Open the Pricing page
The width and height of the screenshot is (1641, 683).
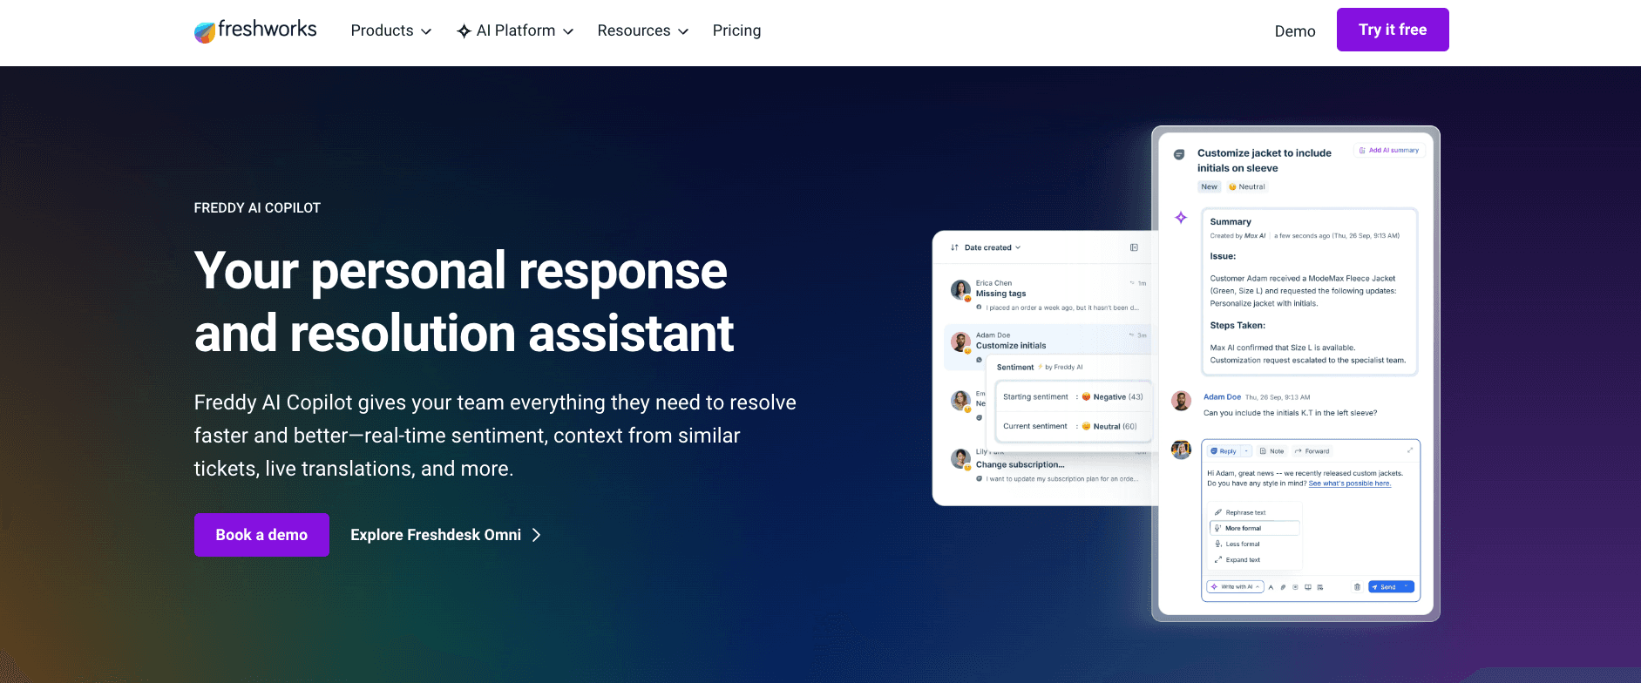[x=736, y=31]
